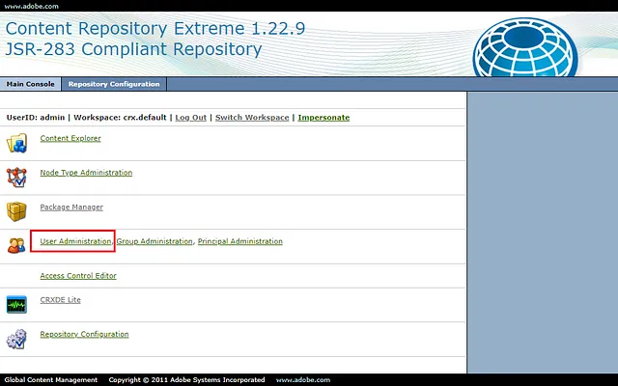Screen dimensions: 618x386
Task: Switch to the Repository Configuration tab
Action: coord(114,84)
